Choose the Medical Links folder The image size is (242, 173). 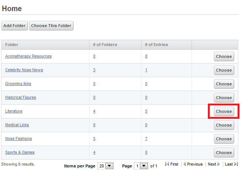224,125
